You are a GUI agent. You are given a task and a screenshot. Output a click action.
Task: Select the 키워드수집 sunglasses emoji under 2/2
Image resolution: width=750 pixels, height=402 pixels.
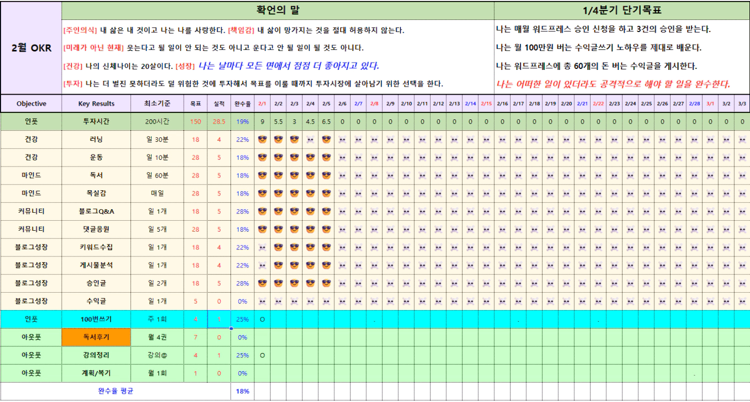pos(278,247)
